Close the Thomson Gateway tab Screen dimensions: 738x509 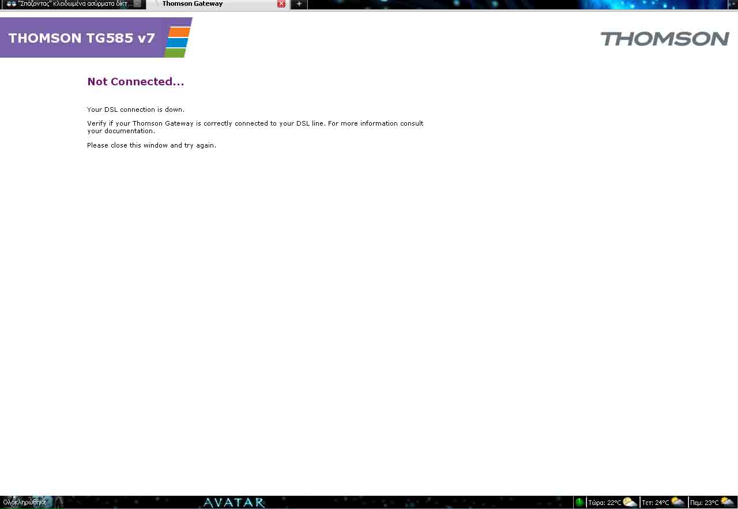click(x=281, y=4)
